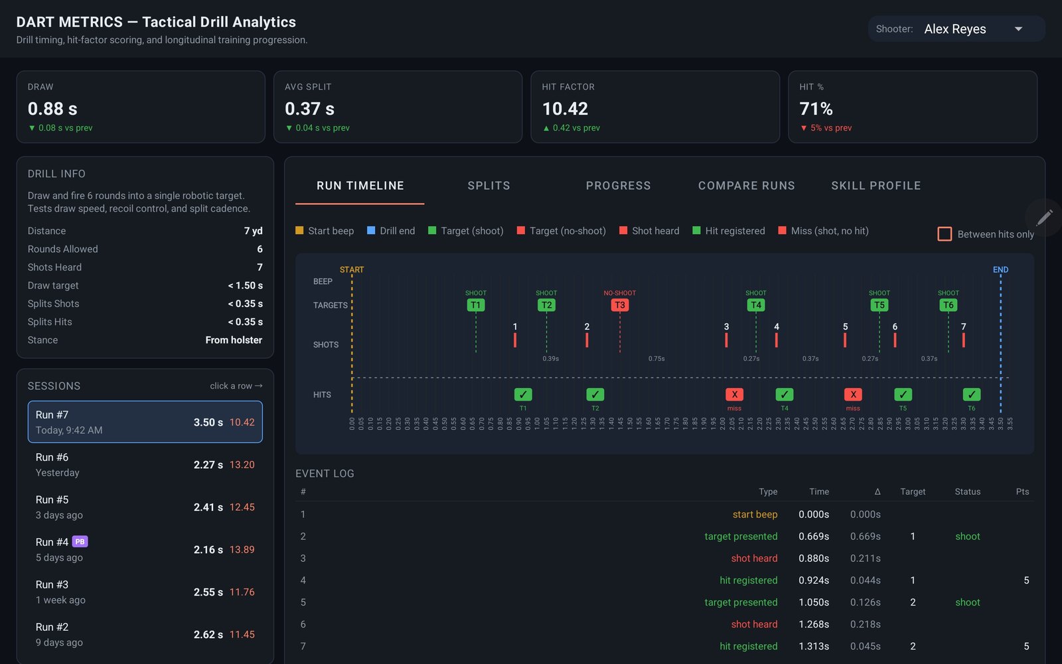
Task: Click the Status column header
Action: (x=967, y=492)
